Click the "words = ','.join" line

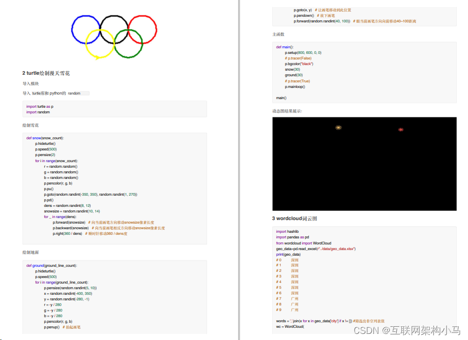[330, 321]
